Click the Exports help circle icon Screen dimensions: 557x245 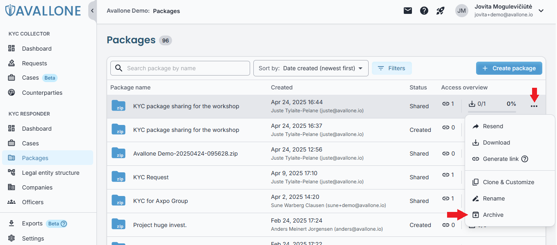point(64,224)
